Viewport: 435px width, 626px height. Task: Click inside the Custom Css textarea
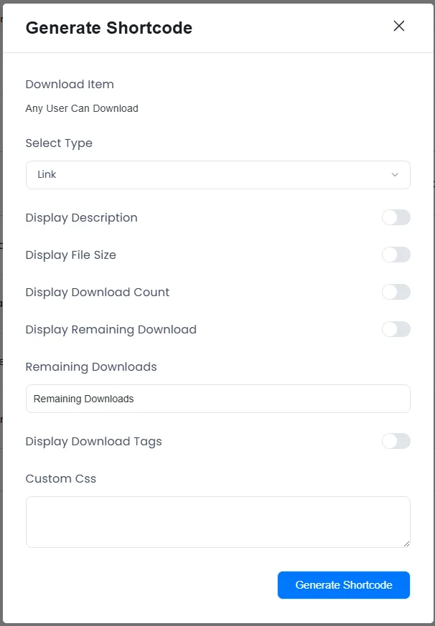tap(217, 521)
